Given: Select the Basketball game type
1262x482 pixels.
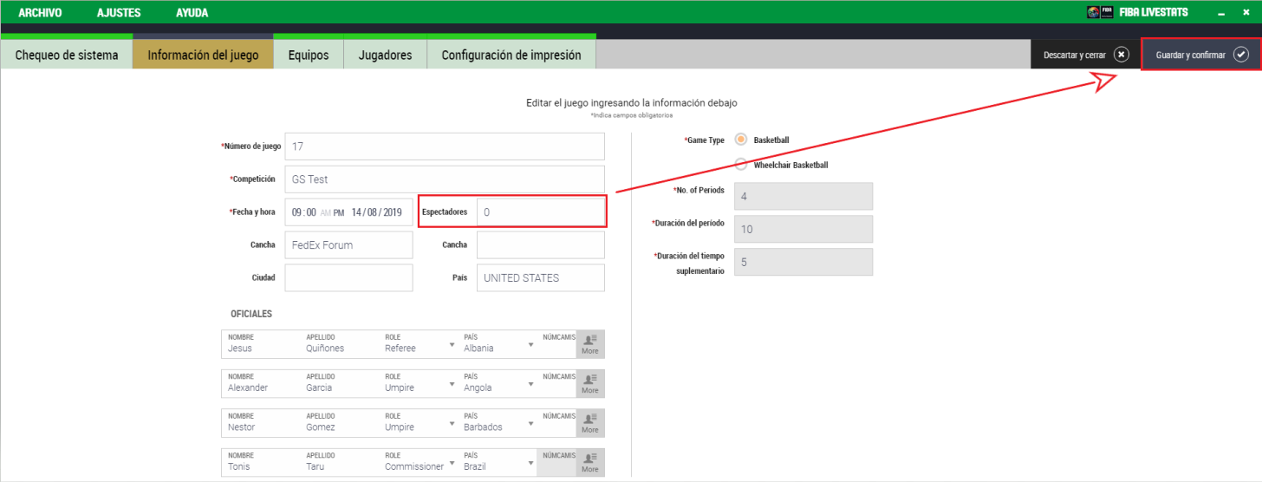Looking at the screenshot, I should pyautogui.click(x=741, y=140).
